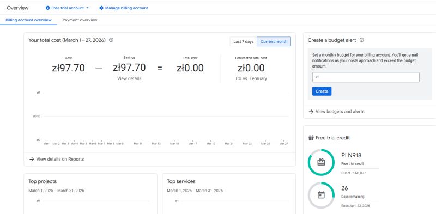436x214 pixels.
Task: Click View details under Savings
Action: click(129, 78)
